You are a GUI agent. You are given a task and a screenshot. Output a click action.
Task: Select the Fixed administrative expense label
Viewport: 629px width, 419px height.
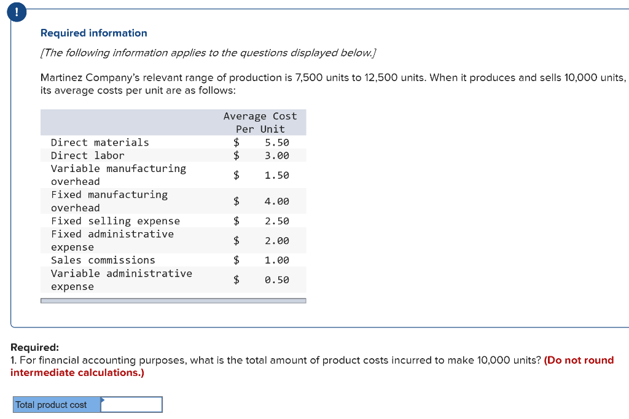click(112, 240)
